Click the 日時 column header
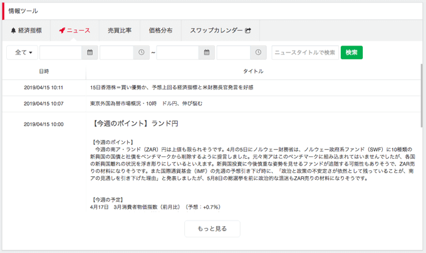 point(44,71)
